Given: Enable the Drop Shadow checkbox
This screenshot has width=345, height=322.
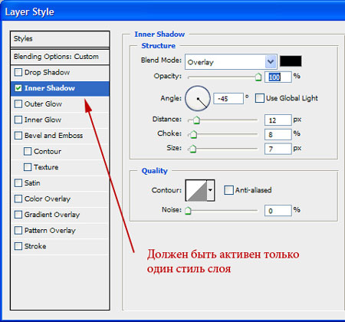Looking at the screenshot, I should (x=18, y=72).
